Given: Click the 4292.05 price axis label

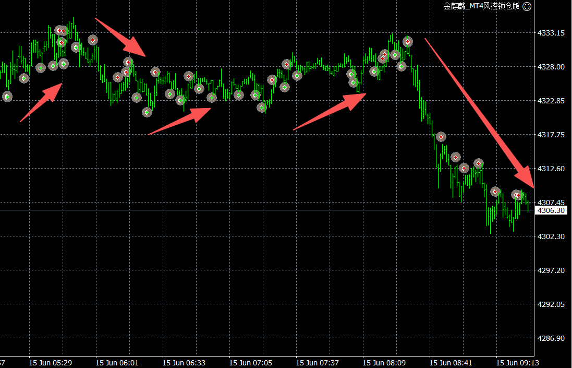Looking at the screenshot, I should pyautogui.click(x=551, y=304).
